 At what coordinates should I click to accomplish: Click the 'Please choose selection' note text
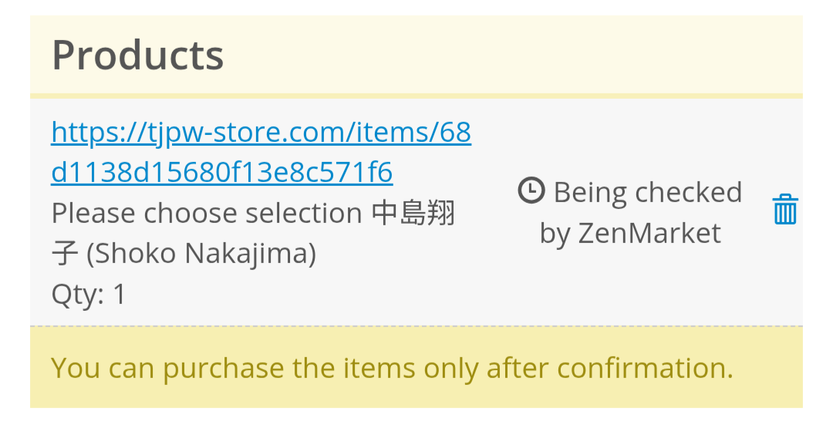coord(207,213)
